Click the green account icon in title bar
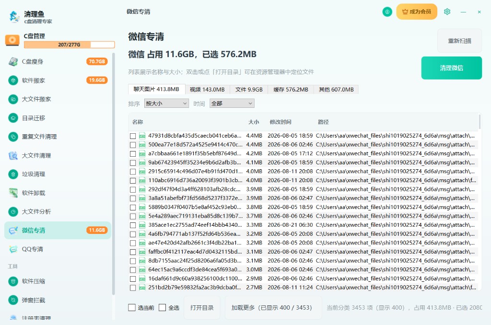Viewport: 491px width, 325px height. pyautogui.click(x=387, y=12)
